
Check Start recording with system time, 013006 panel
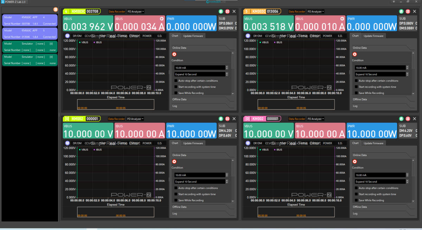click(356, 87)
